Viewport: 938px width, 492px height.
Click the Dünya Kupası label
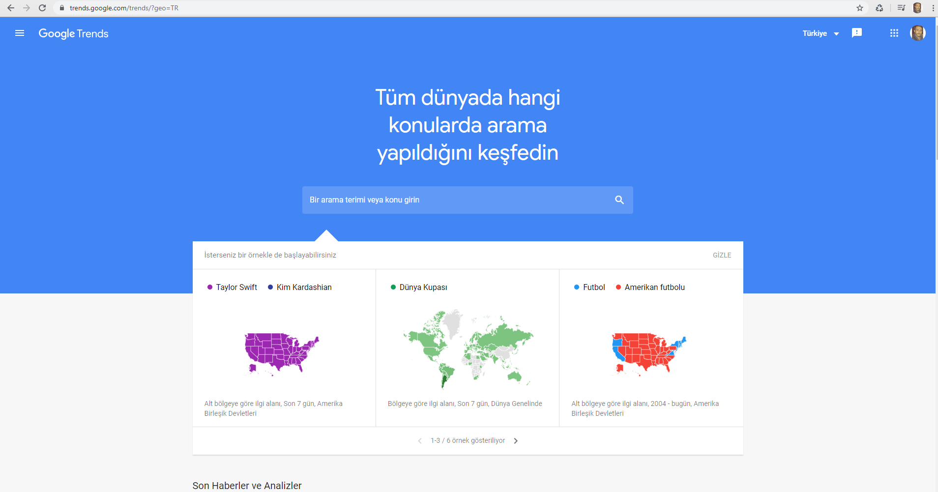(x=423, y=287)
